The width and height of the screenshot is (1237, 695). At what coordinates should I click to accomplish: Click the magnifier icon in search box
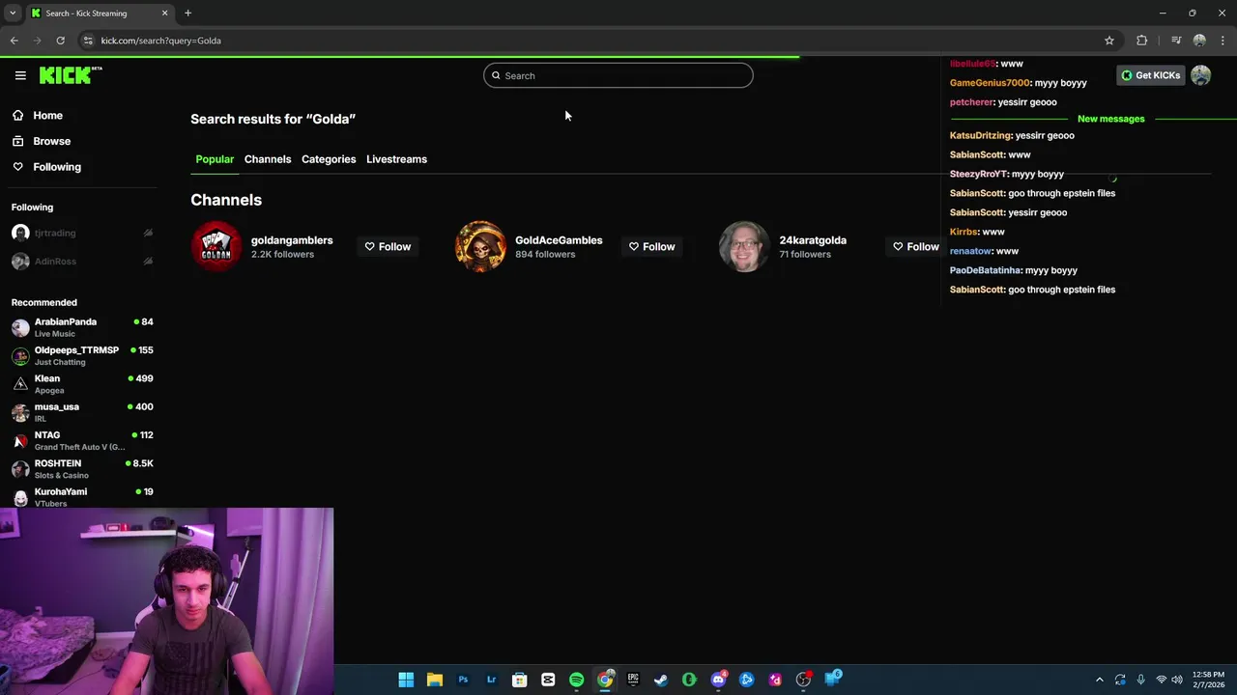pos(496,75)
